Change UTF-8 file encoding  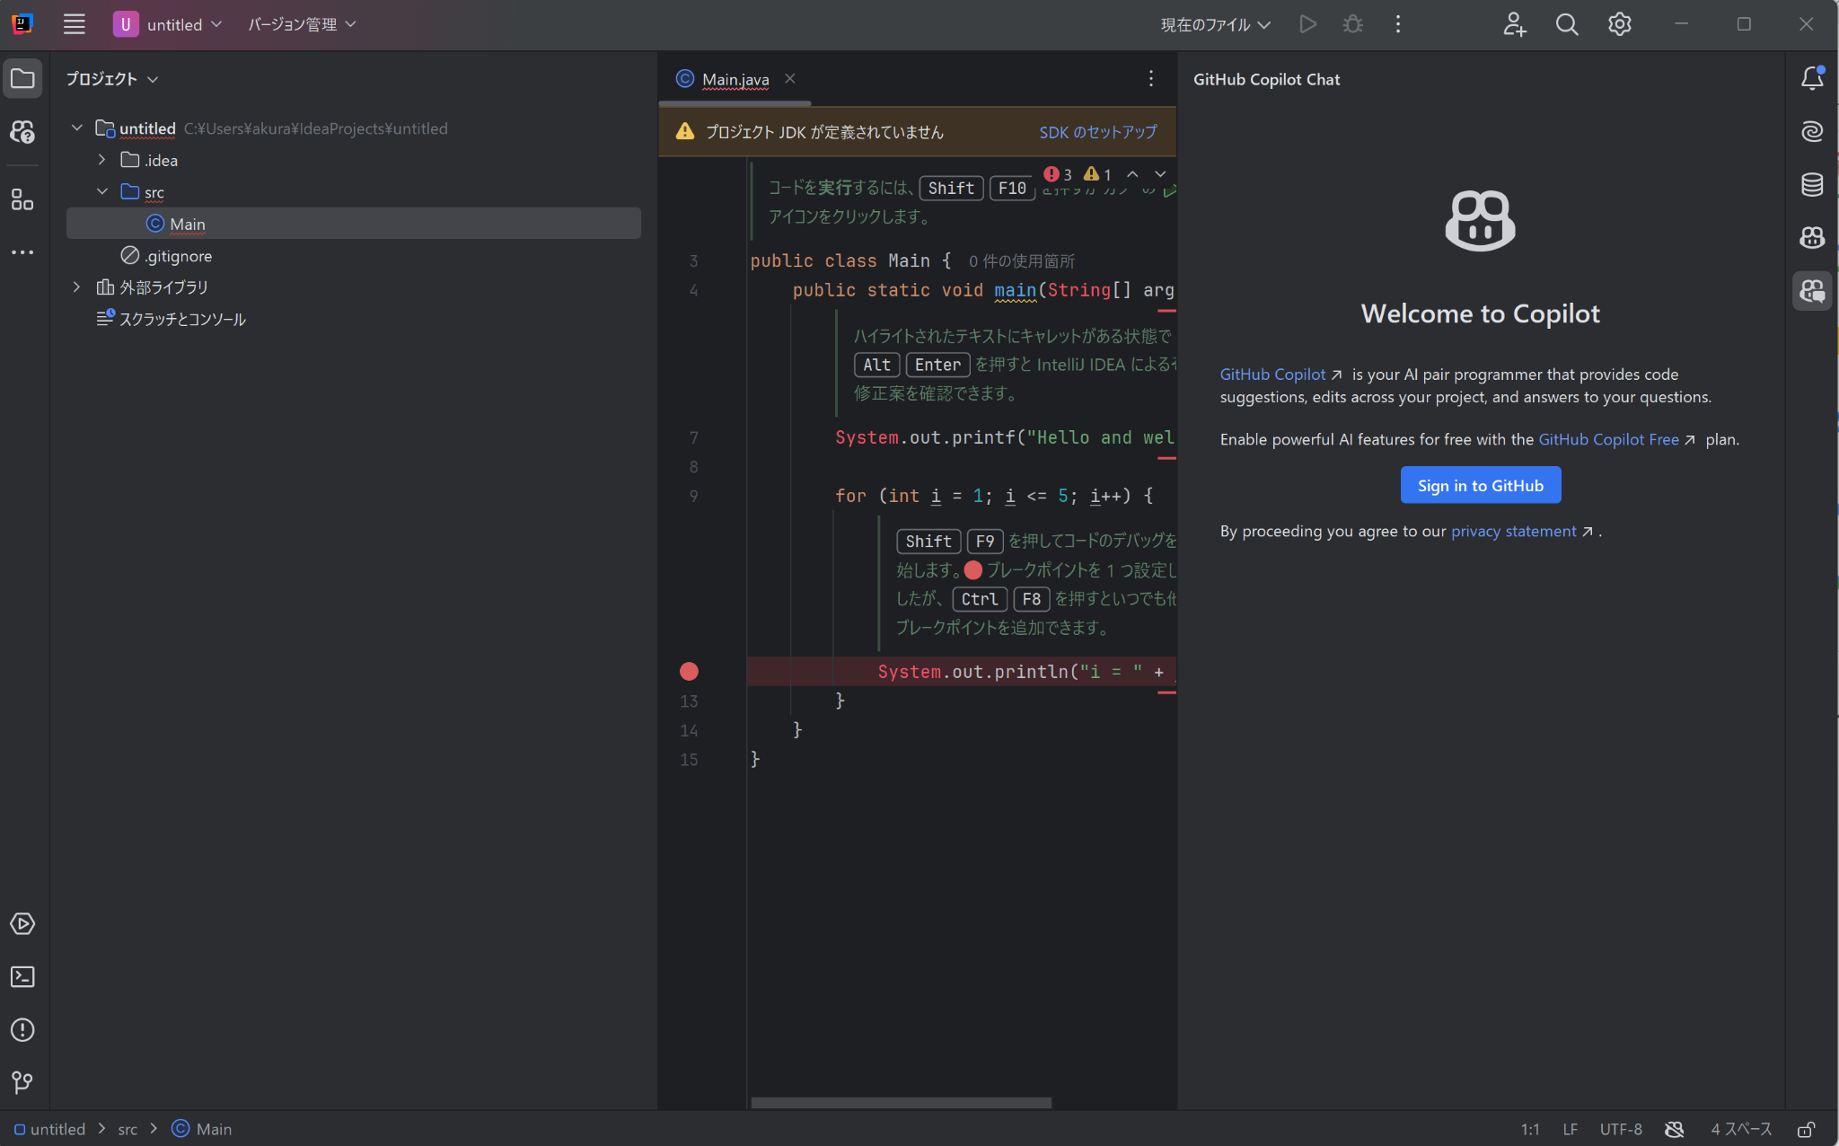tap(1621, 1129)
